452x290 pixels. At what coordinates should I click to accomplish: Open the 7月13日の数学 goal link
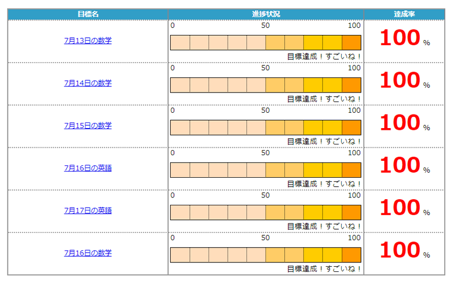pyautogui.click(x=88, y=41)
